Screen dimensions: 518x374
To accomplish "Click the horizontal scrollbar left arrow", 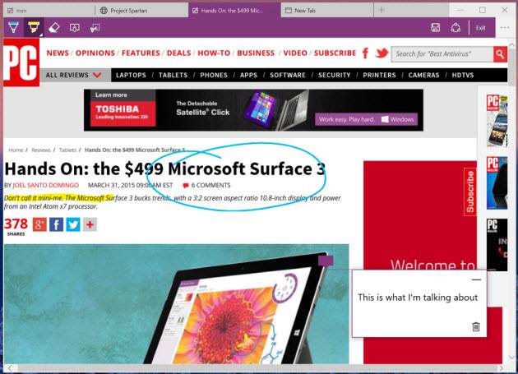I will (10, 368).
